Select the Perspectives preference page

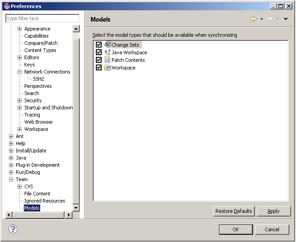click(38, 86)
